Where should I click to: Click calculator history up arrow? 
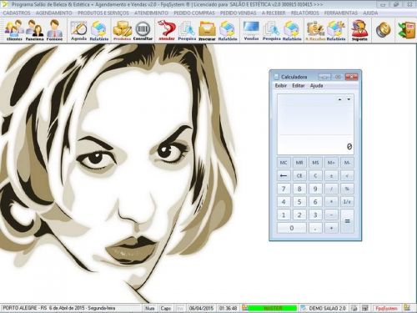tap(339, 99)
